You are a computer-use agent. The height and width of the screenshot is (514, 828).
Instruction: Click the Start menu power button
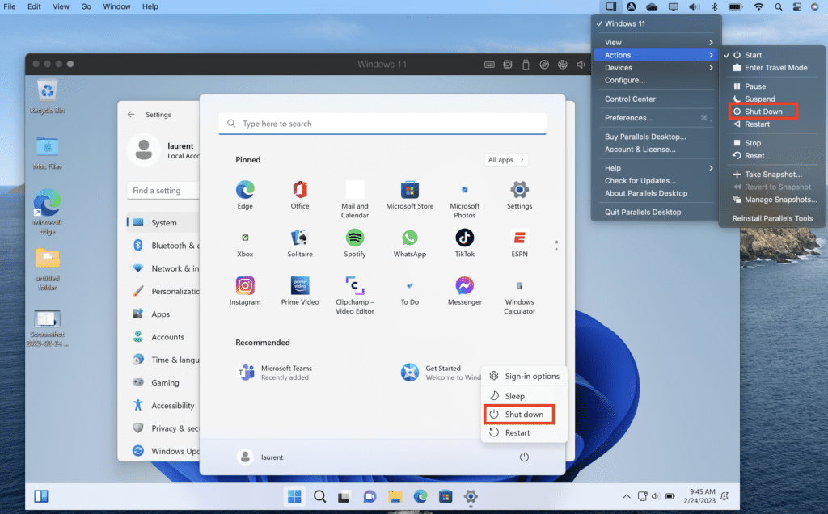[x=524, y=457]
